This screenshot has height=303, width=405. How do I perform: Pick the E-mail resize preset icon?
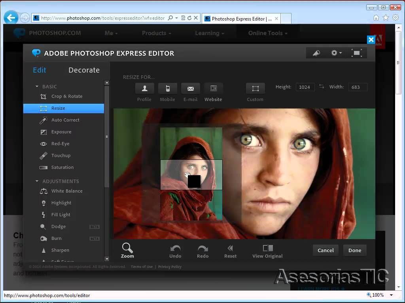(190, 88)
